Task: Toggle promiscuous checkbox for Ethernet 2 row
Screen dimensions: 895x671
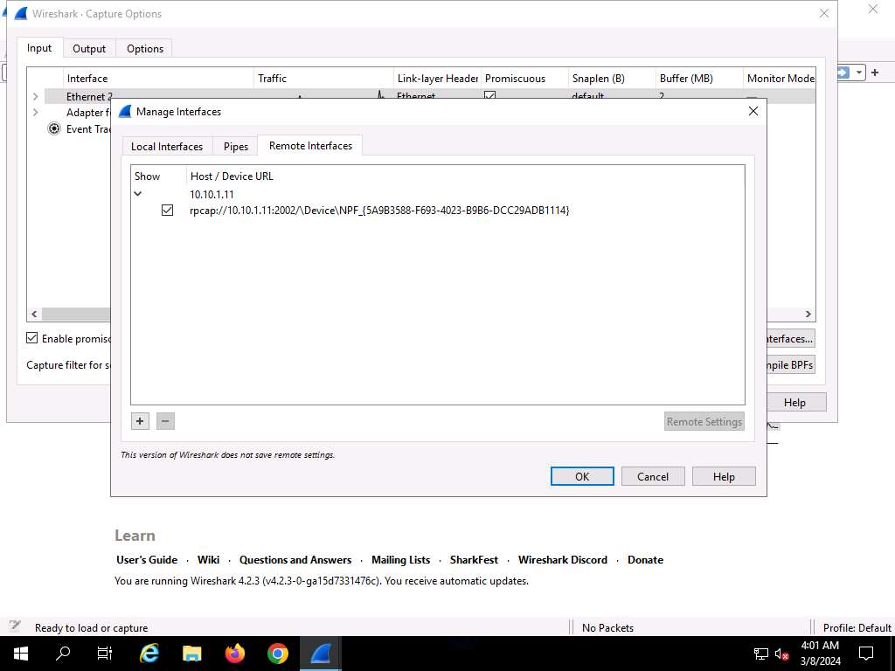Action: point(490,95)
